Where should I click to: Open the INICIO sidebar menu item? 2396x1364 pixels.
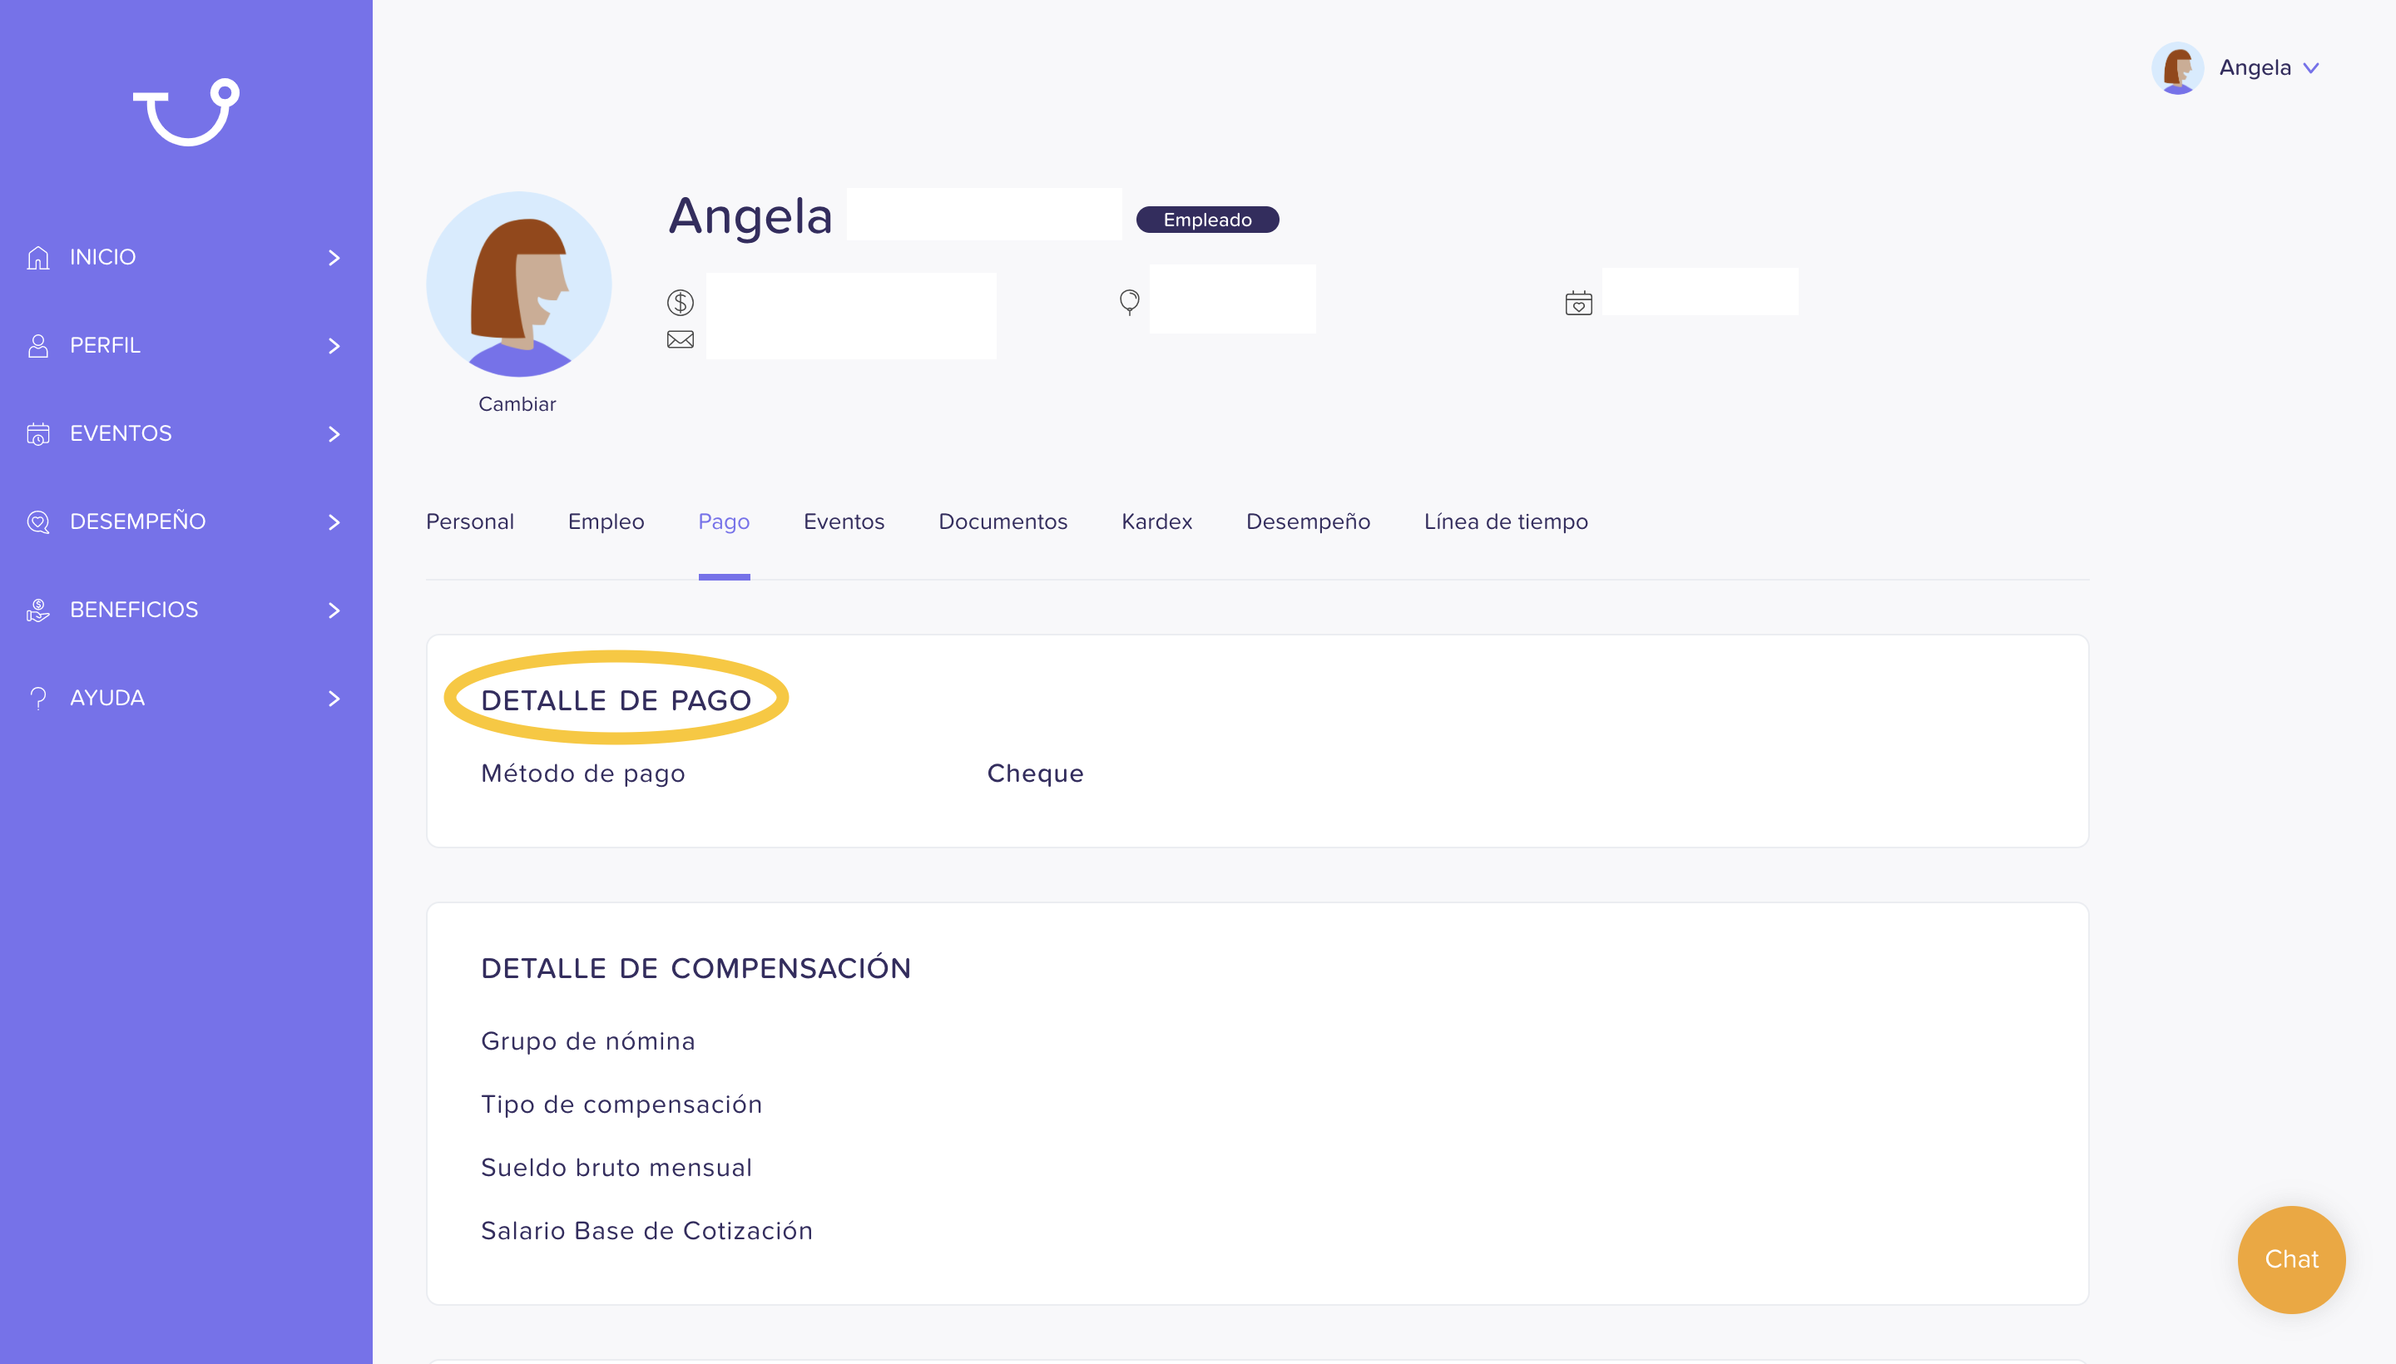[x=186, y=258]
